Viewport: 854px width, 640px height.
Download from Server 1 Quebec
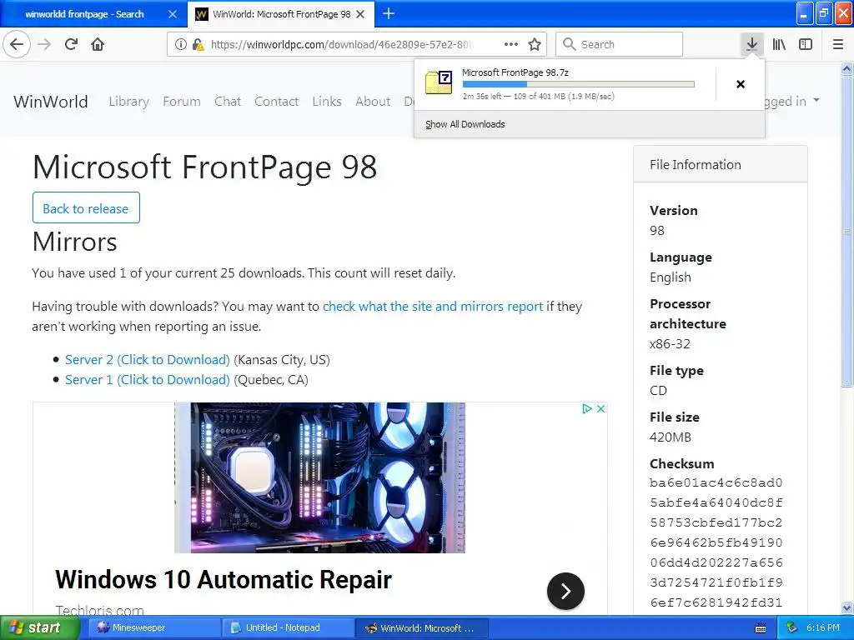tap(147, 380)
